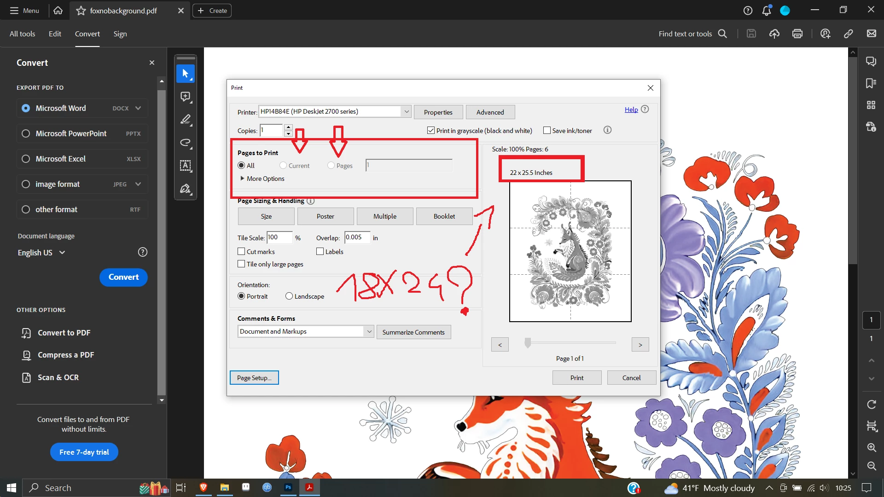
Task: Select the highlighter pen tool
Action: [x=186, y=120]
